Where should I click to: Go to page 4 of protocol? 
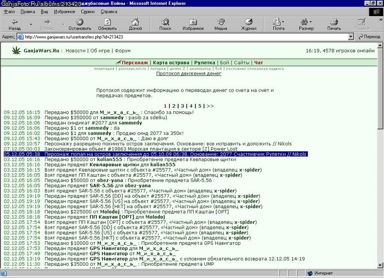click(191, 106)
